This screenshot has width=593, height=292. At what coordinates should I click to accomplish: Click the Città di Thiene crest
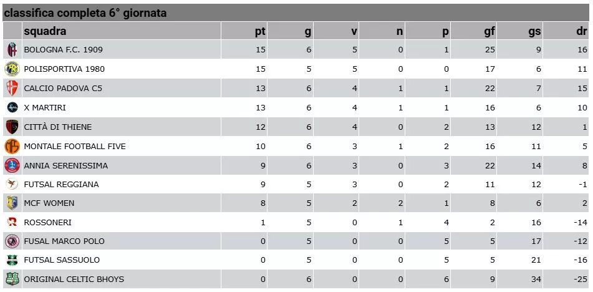(x=12, y=127)
